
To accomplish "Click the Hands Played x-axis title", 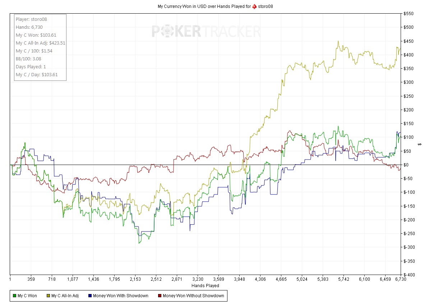I will (205, 286).
